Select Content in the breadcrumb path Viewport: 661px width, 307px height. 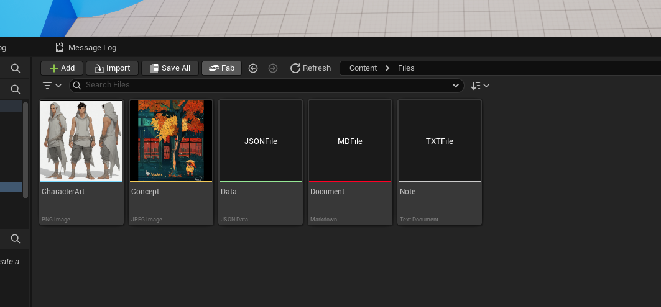click(x=363, y=68)
